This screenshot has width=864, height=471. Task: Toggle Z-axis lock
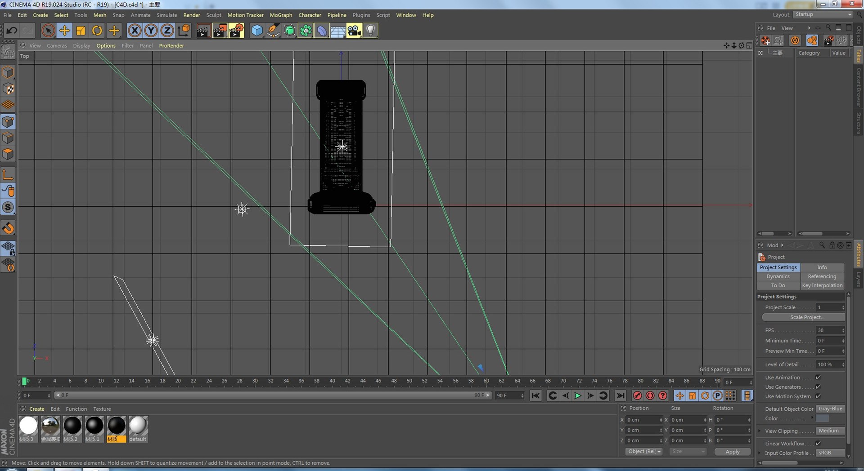tap(167, 31)
